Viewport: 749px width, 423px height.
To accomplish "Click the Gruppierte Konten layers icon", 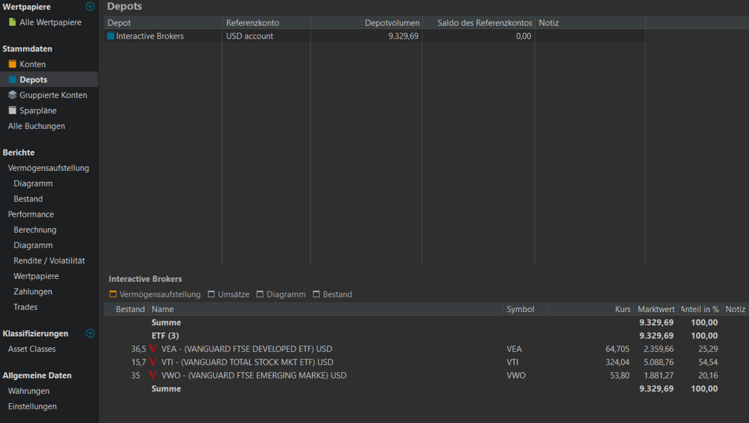I will click(12, 95).
